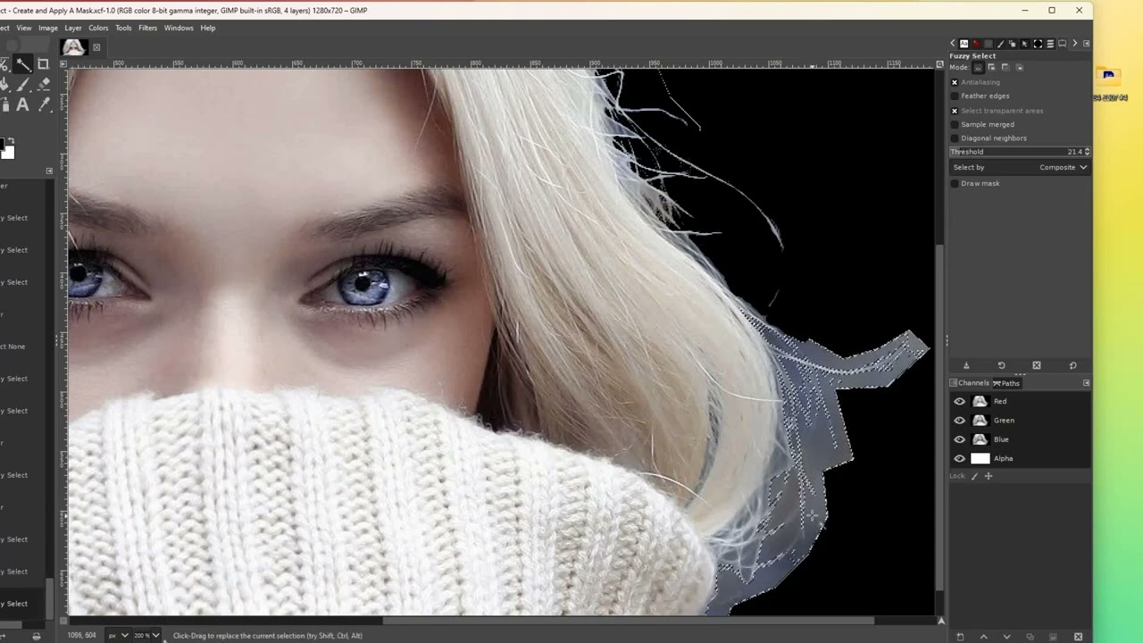This screenshot has height=643, width=1143.
Task: Set selection mode to Subtract from selection
Action: (1005, 67)
